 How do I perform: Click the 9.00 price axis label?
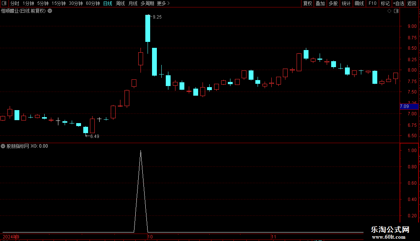(412, 26)
